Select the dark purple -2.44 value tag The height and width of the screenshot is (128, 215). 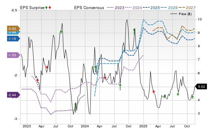click(x=13, y=95)
